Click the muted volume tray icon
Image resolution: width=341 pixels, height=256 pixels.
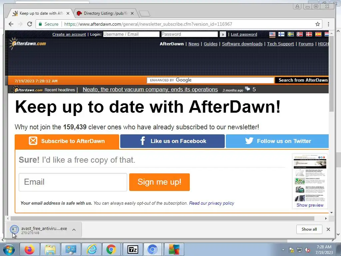click(x=307, y=250)
